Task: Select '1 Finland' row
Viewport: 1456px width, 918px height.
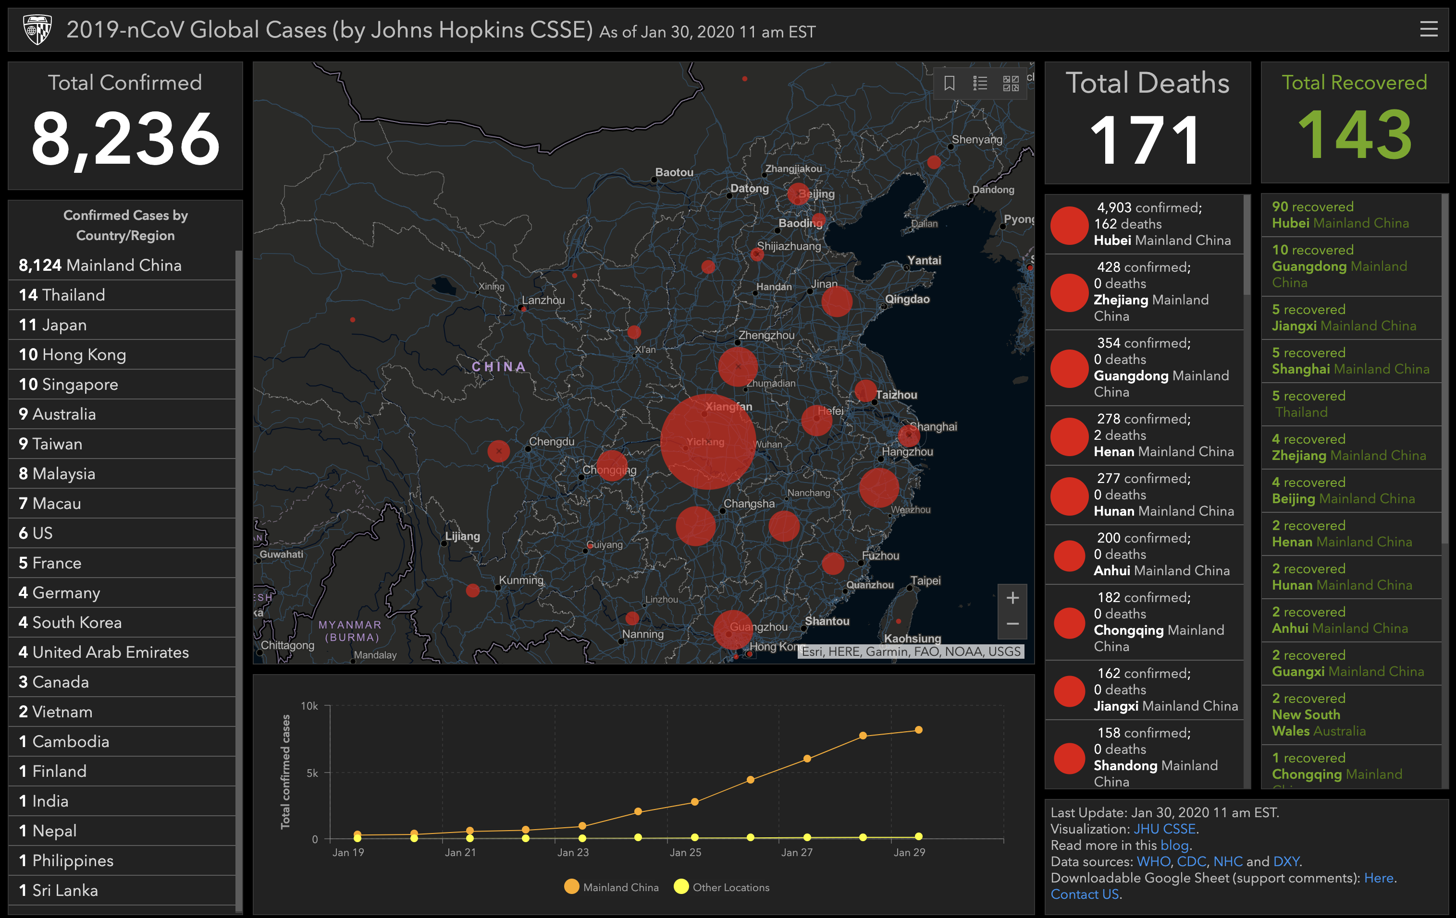Action: (x=122, y=771)
